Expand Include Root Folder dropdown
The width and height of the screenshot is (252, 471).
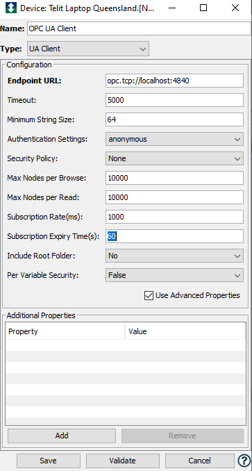(174, 256)
